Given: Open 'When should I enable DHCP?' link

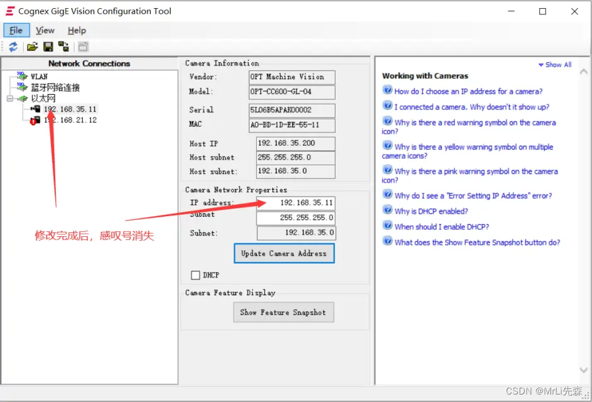Looking at the screenshot, I should (x=442, y=227).
